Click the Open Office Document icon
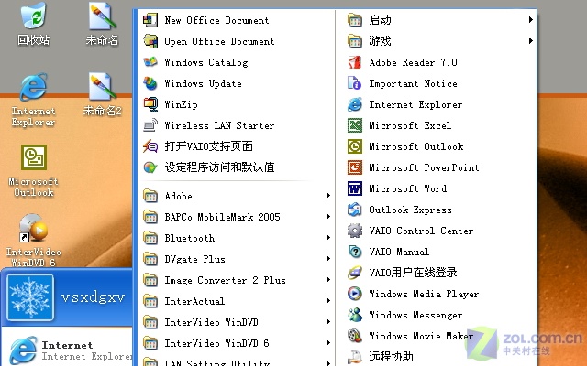The height and width of the screenshot is (366, 587). point(150,41)
